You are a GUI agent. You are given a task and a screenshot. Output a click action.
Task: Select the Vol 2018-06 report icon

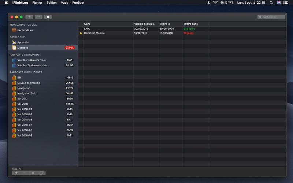14,120
